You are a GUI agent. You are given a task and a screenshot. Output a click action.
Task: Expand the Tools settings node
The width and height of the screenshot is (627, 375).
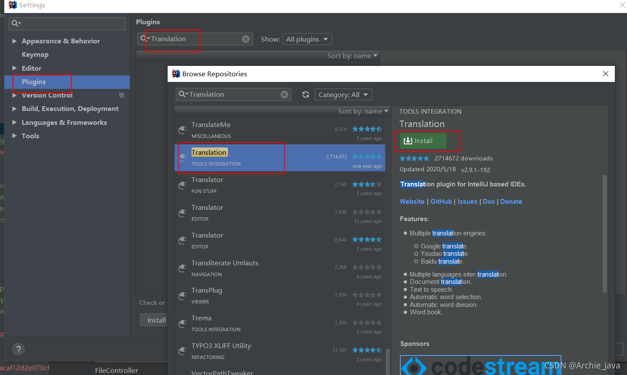point(14,136)
